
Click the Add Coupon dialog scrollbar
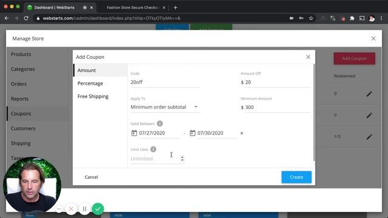(314, 113)
